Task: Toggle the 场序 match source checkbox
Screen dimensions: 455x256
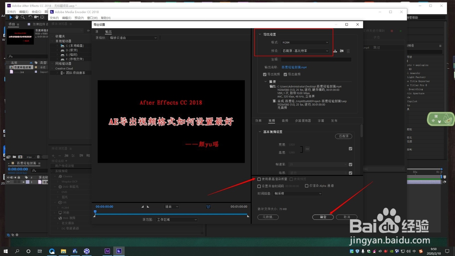Action: point(350,173)
